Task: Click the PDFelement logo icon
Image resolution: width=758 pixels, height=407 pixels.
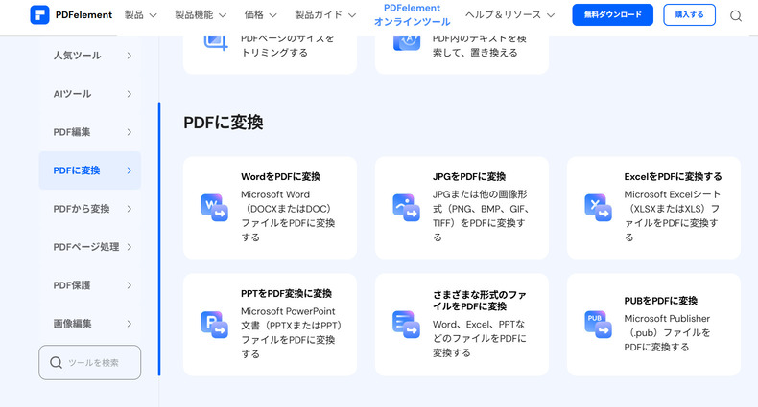Action: pos(39,15)
